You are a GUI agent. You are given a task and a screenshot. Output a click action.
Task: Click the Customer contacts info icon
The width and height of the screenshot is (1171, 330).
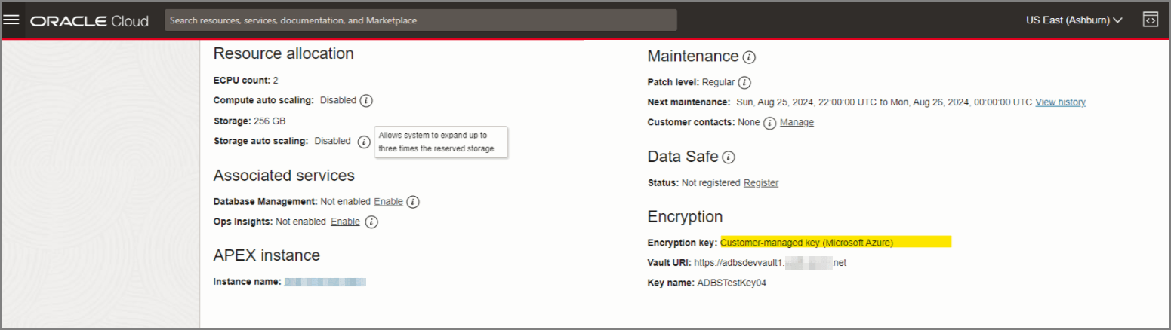tap(769, 123)
